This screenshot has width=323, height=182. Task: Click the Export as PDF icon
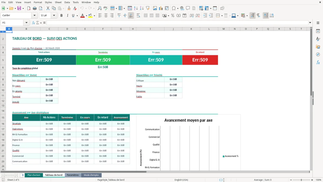[x=29, y=8]
